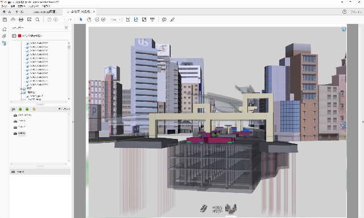Select the first saved view in the views list
The image size is (364, 218).
23,115
